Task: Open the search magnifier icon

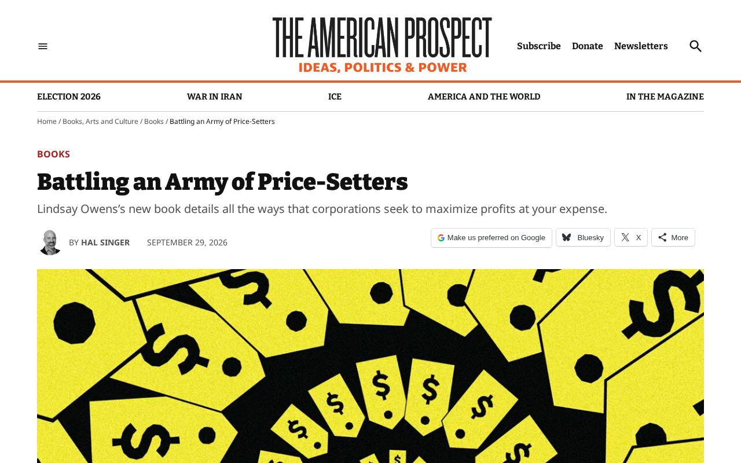Action: [x=695, y=46]
